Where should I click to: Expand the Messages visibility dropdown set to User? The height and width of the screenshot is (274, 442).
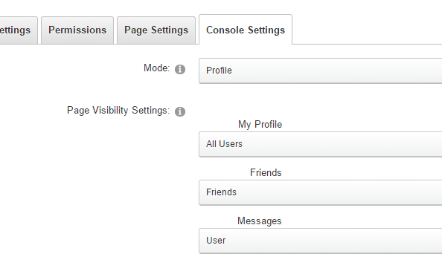[x=320, y=241]
